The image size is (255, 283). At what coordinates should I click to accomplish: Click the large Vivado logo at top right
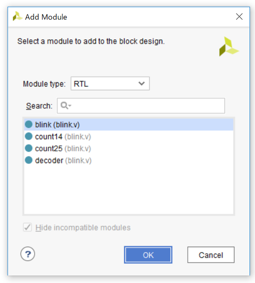[229, 47]
